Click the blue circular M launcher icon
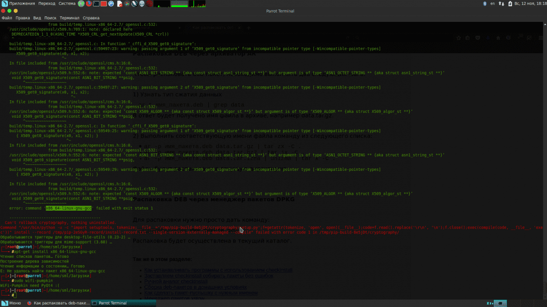This screenshot has width=547, height=307. [x=111, y=3]
